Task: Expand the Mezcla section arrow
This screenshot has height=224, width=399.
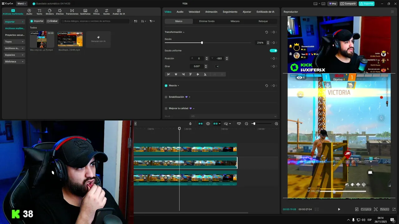Action: [x=178, y=86]
